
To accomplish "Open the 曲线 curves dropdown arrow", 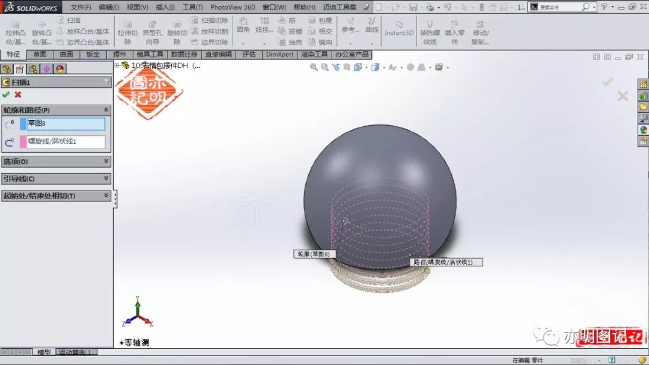I will [372, 43].
